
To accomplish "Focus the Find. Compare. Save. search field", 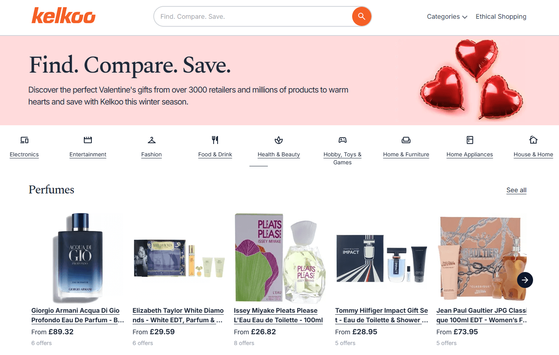I will 252,17.
